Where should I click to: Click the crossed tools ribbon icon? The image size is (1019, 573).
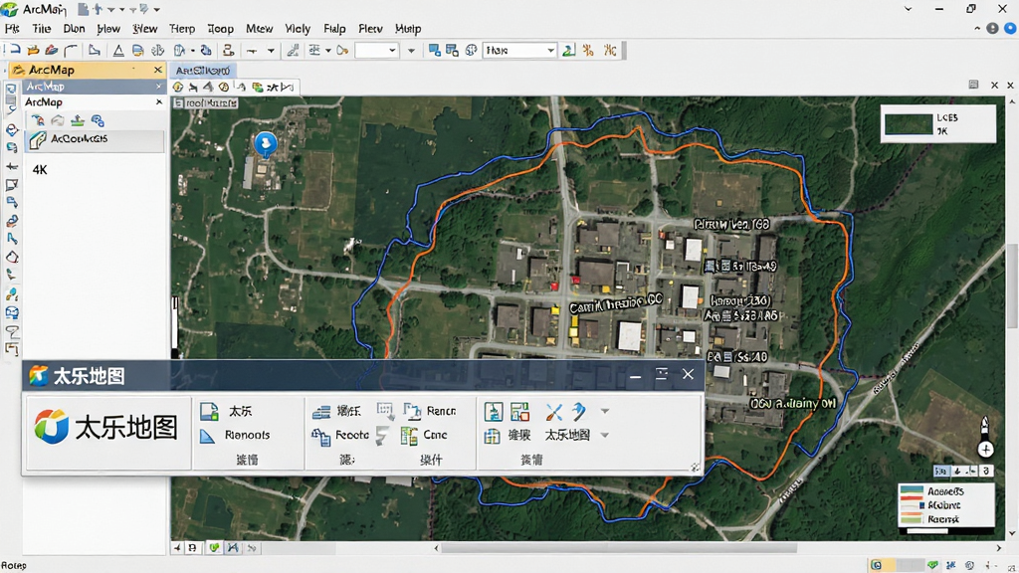553,411
